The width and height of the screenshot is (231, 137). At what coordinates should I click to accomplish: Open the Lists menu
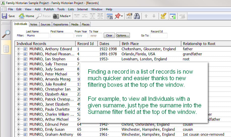[71, 9]
